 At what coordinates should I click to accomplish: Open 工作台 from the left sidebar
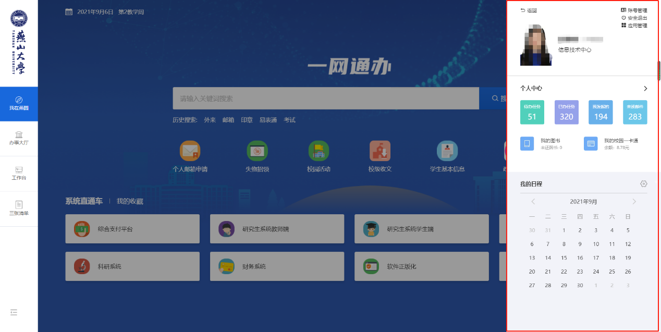tap(19, 174)
